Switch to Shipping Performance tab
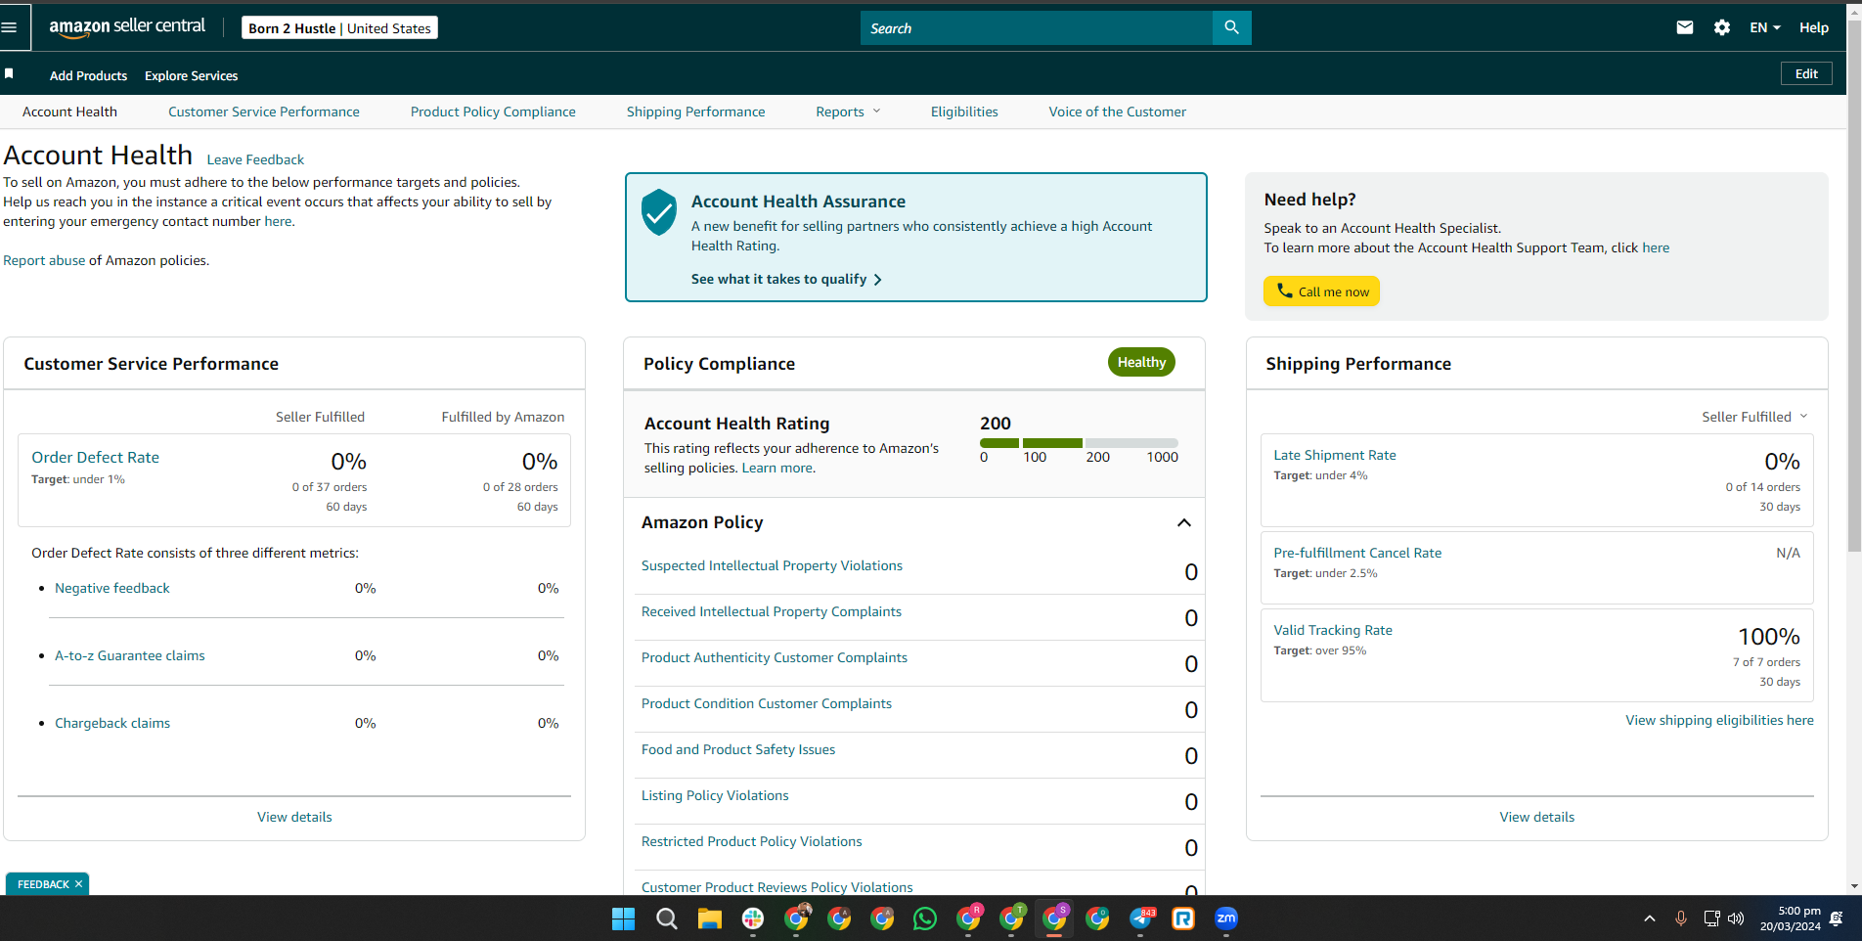1862x941 pixels. 695,112
